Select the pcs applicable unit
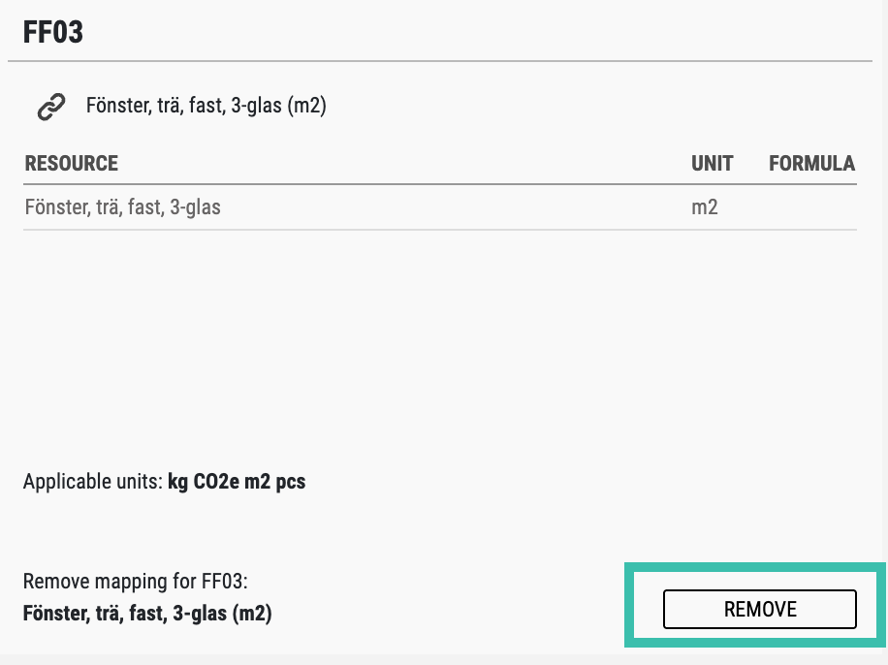888x665 pixels. pos(291,481)
